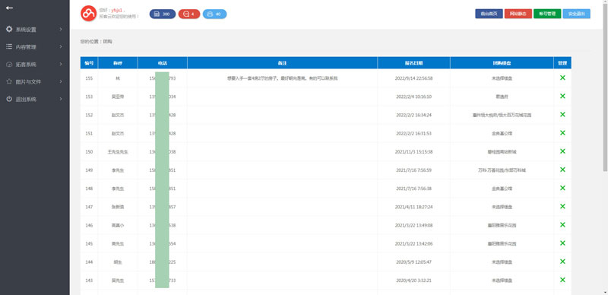
Task: Click the scrollbar down arrow
Action: [x=605, y=292]
